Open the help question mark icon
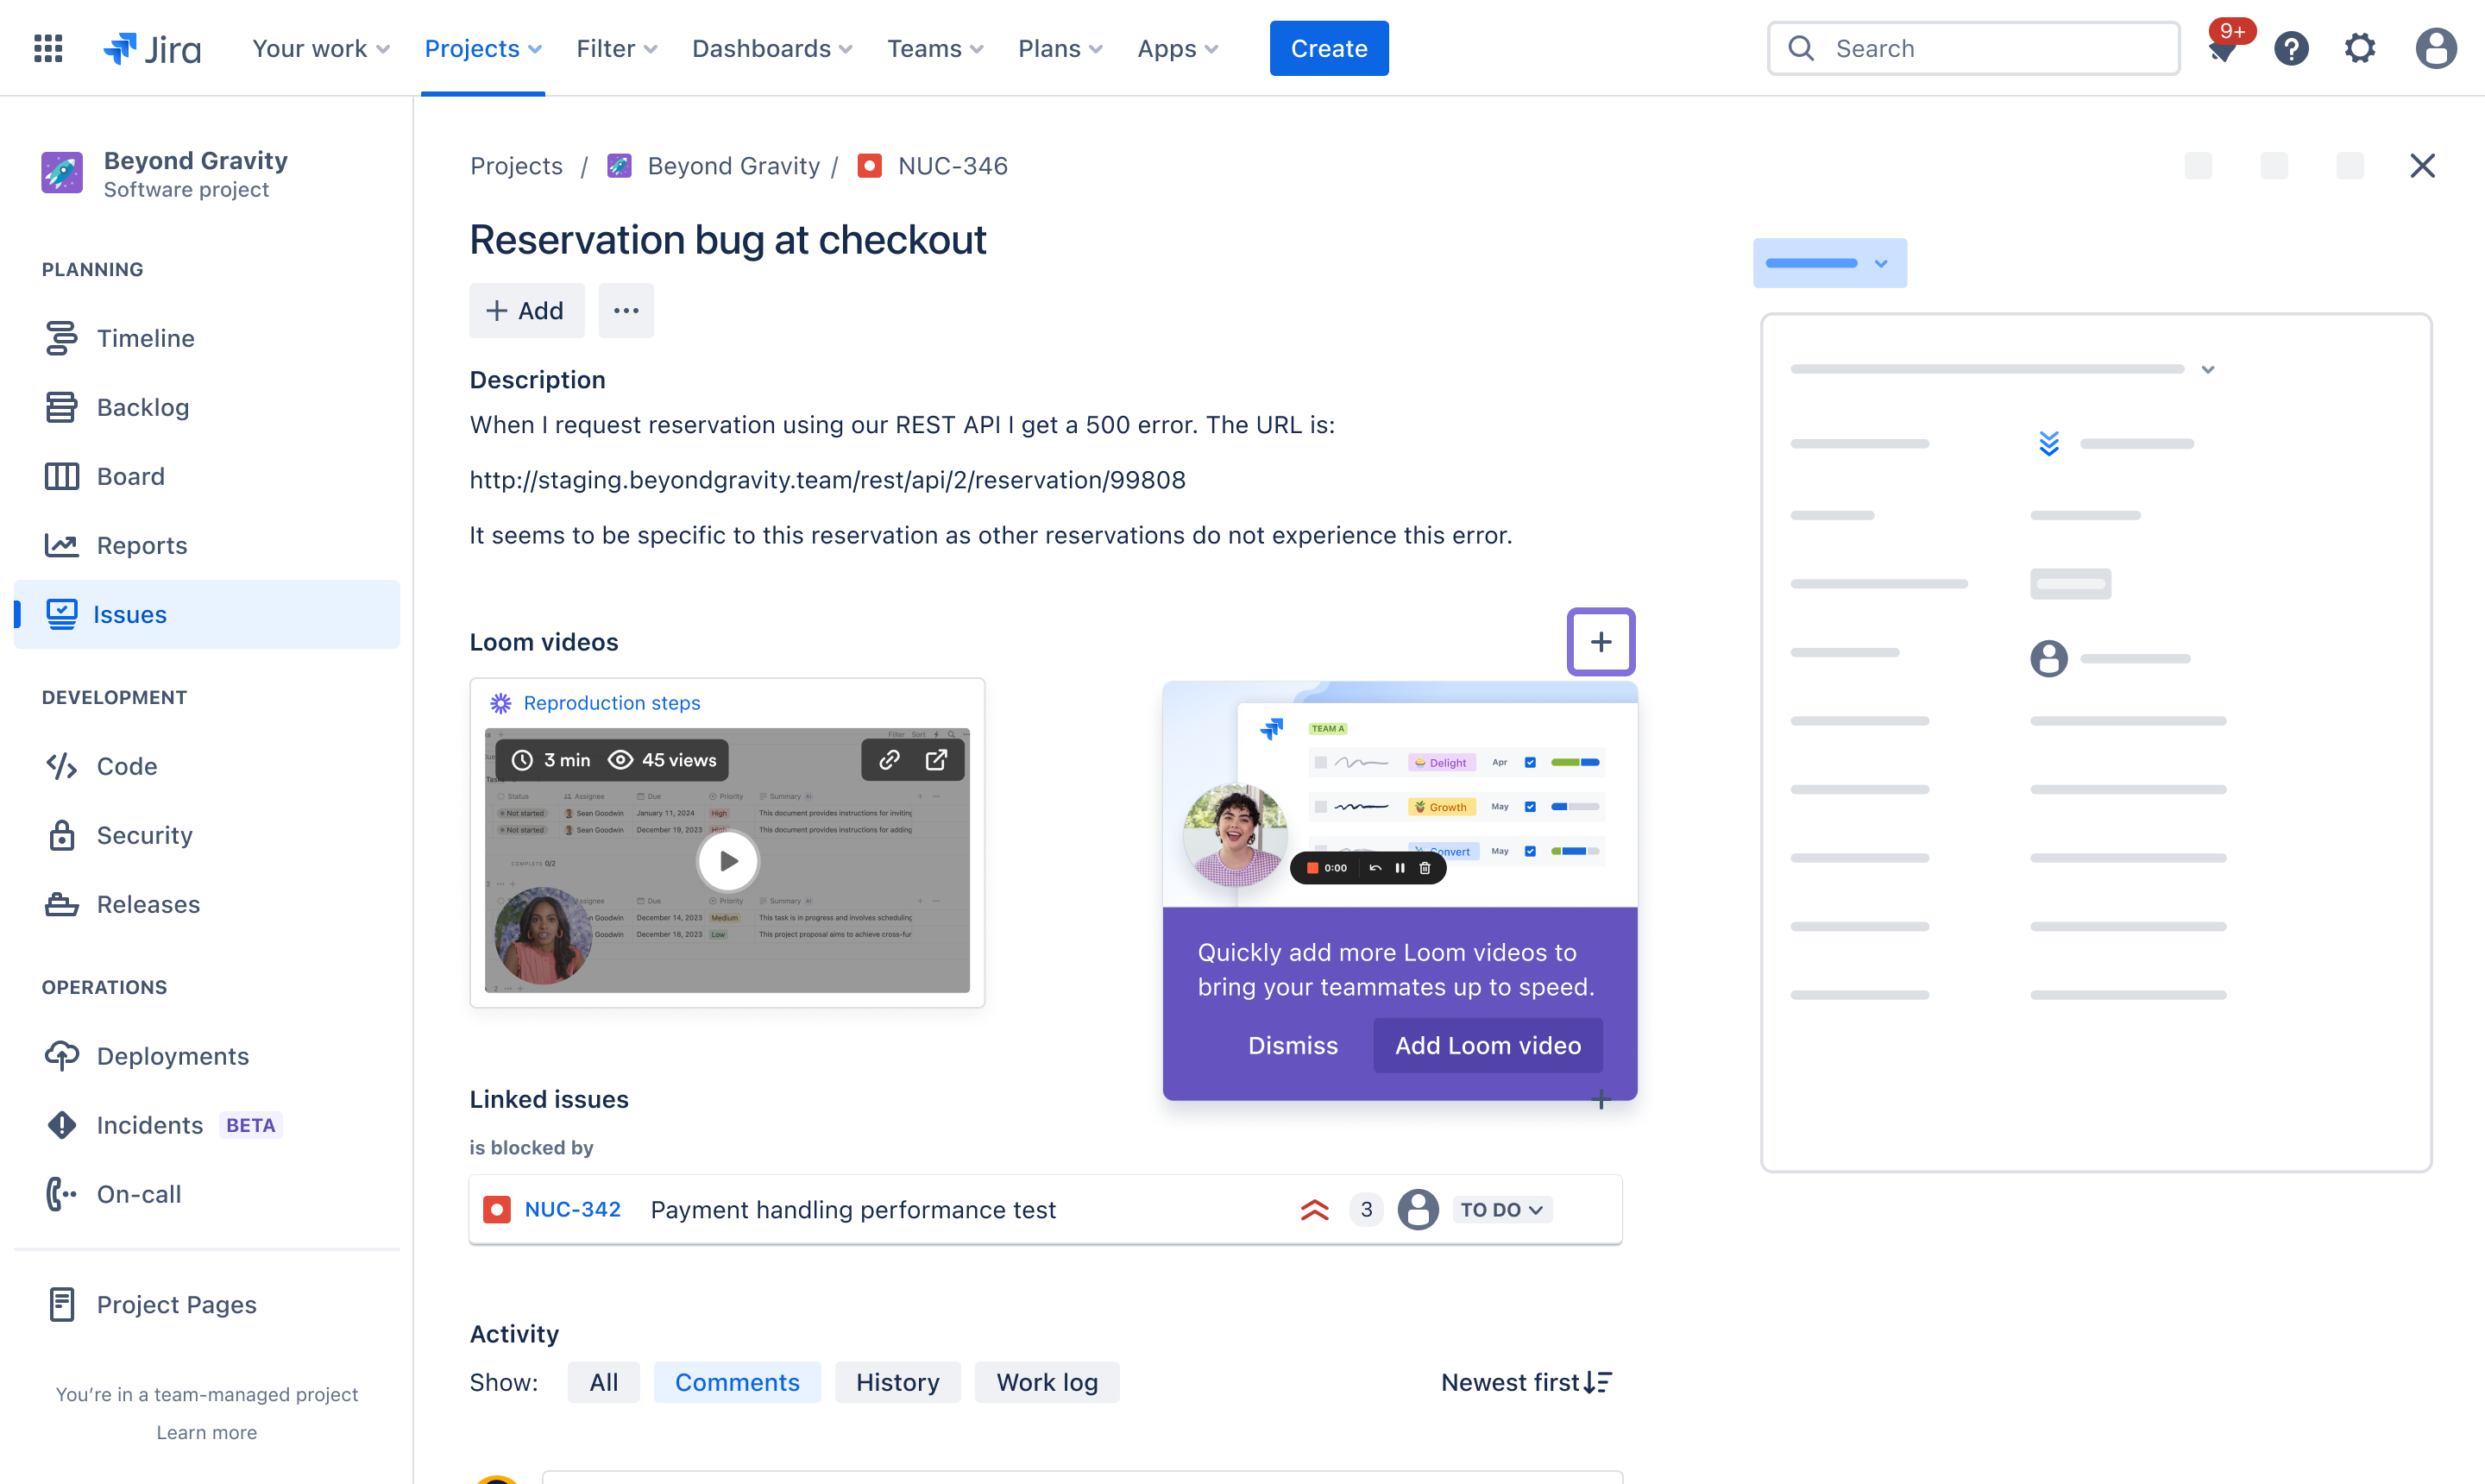This screenshot has height=1484, width=2485. pyautogui.click(x=2291, y=48)
